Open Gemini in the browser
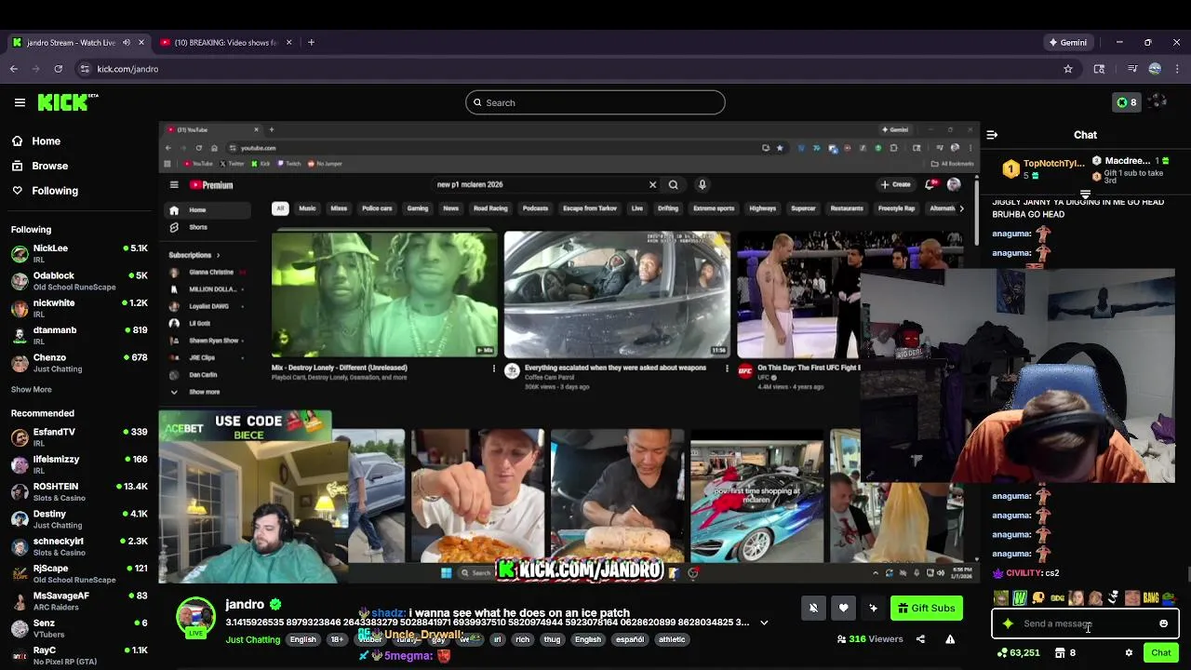1191x670 pixels. pyautogui.click(x=1067, y=43)
